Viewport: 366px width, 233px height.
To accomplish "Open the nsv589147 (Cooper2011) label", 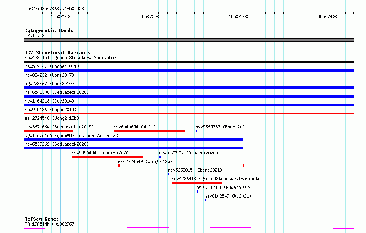I will 52,66.
